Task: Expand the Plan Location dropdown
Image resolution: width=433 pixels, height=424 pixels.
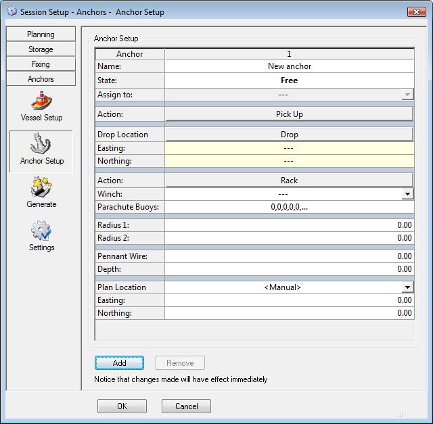Action: 407,287
